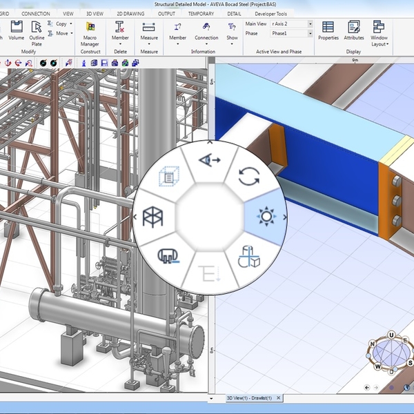Click the printer toolbar icon
Image resolution: width=414 pixels, height=414 pixels.
(x=115, y=63)
